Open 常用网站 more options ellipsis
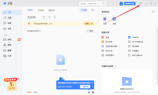 [153, 11]
